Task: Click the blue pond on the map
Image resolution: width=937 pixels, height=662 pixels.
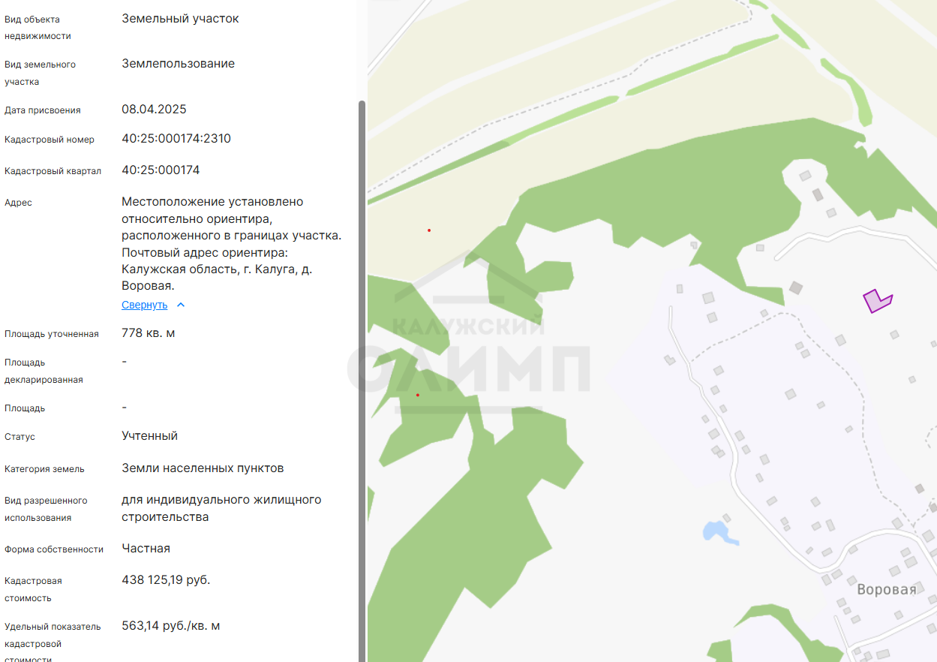Action: click(x=718, y=531)
